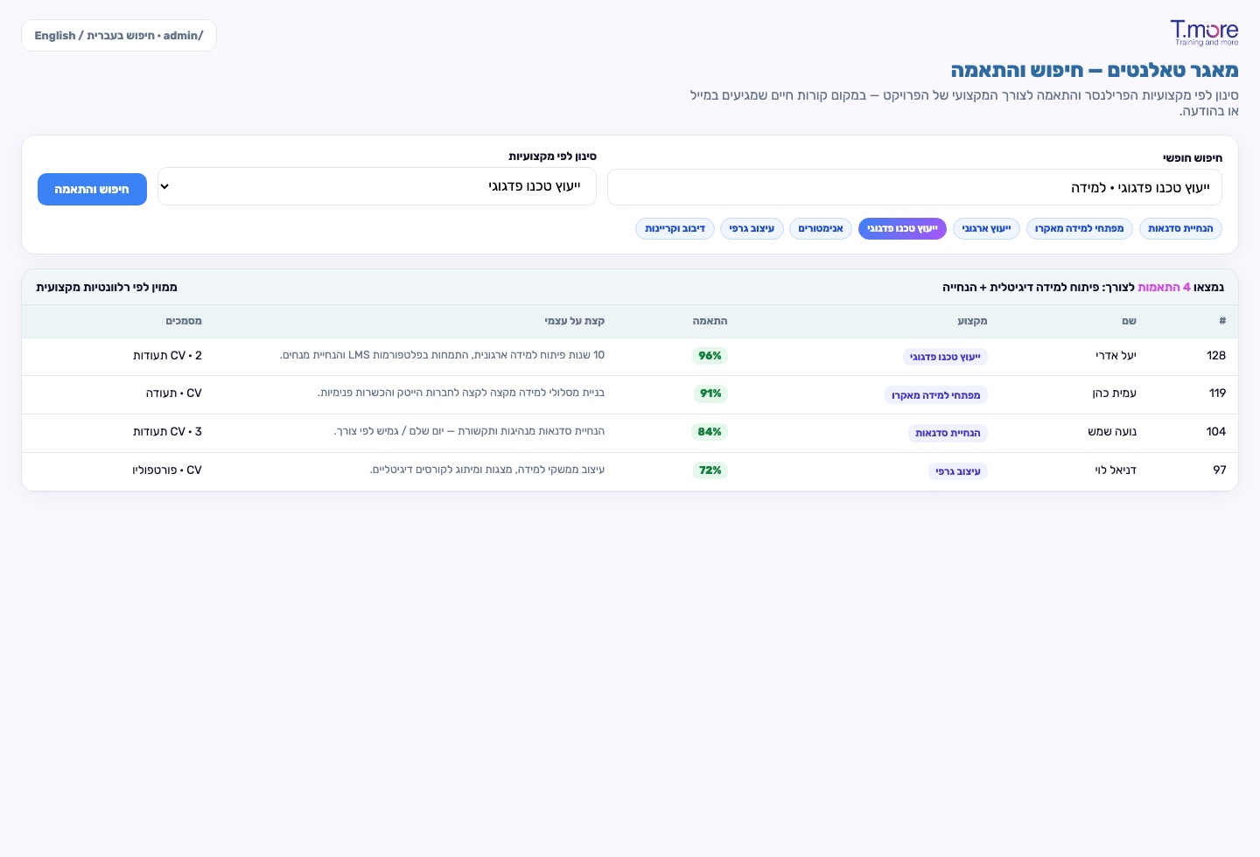Viewport: 1260px width, 857px height.
Task: Toggle the עיצוב גרפי filter chip
Action: [752, 228]
